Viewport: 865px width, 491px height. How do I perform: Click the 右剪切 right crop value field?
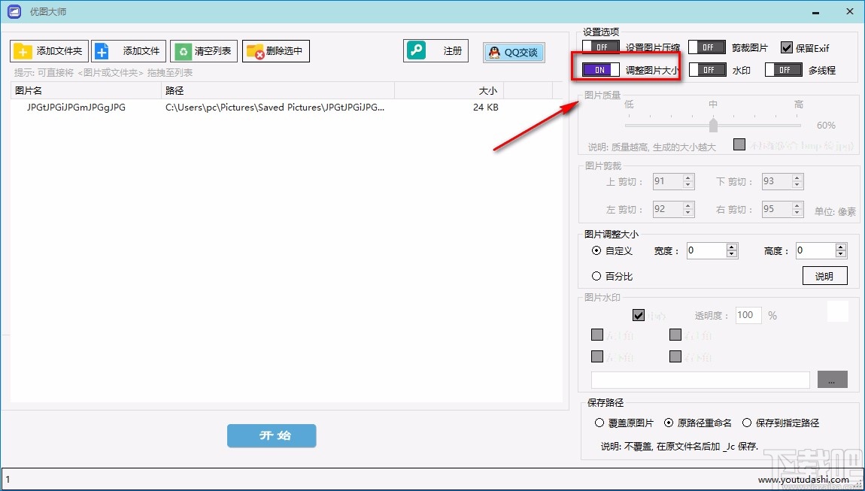[777, 209]
